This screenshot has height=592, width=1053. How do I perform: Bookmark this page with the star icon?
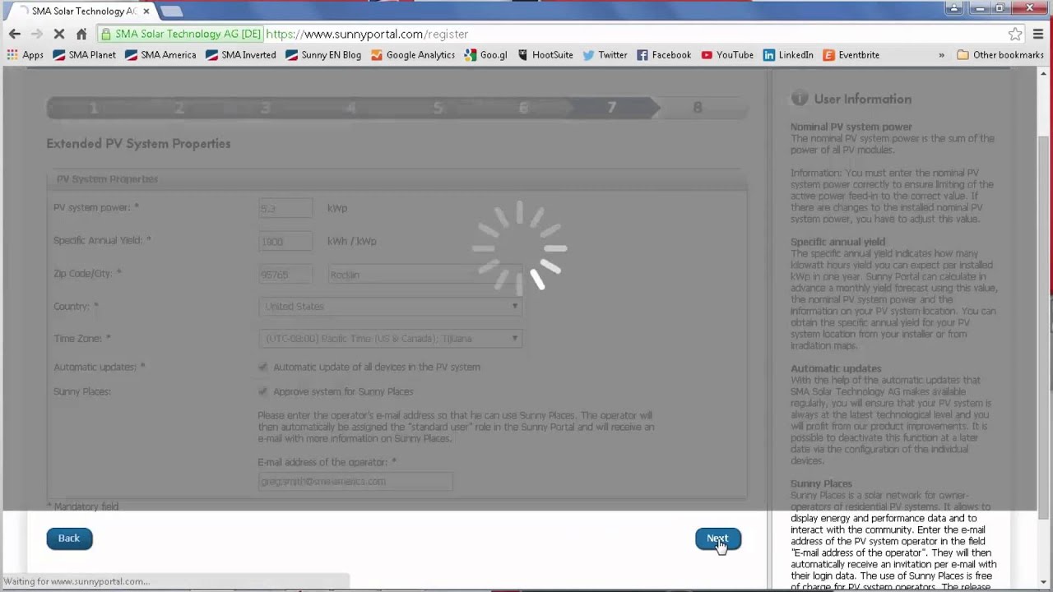click(x=1015, y=34)
